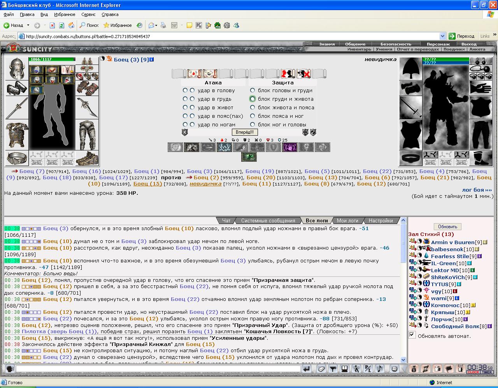
Task: Select first attack удар в пояс(пах) radio
Action: (x=185, y=116)
